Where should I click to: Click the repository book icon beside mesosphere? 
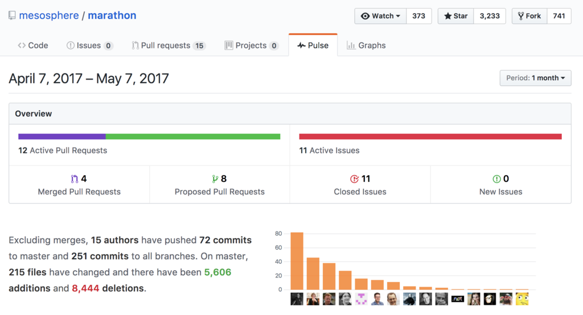(13, 15)
